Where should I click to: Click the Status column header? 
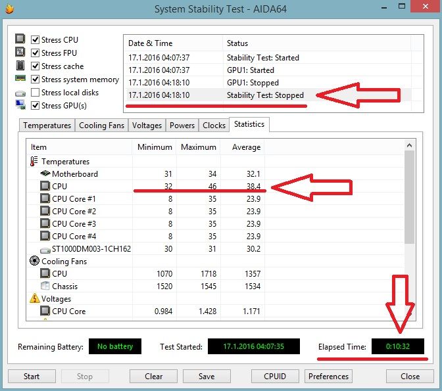316,43
